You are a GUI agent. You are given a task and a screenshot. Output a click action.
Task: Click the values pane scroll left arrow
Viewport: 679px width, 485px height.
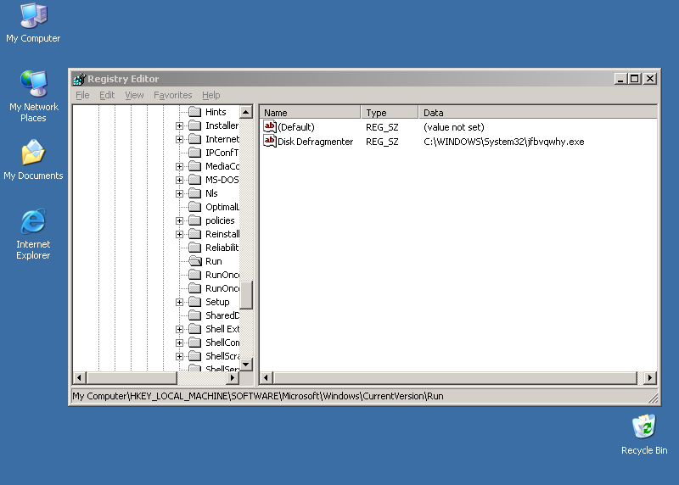coord(267,377)
